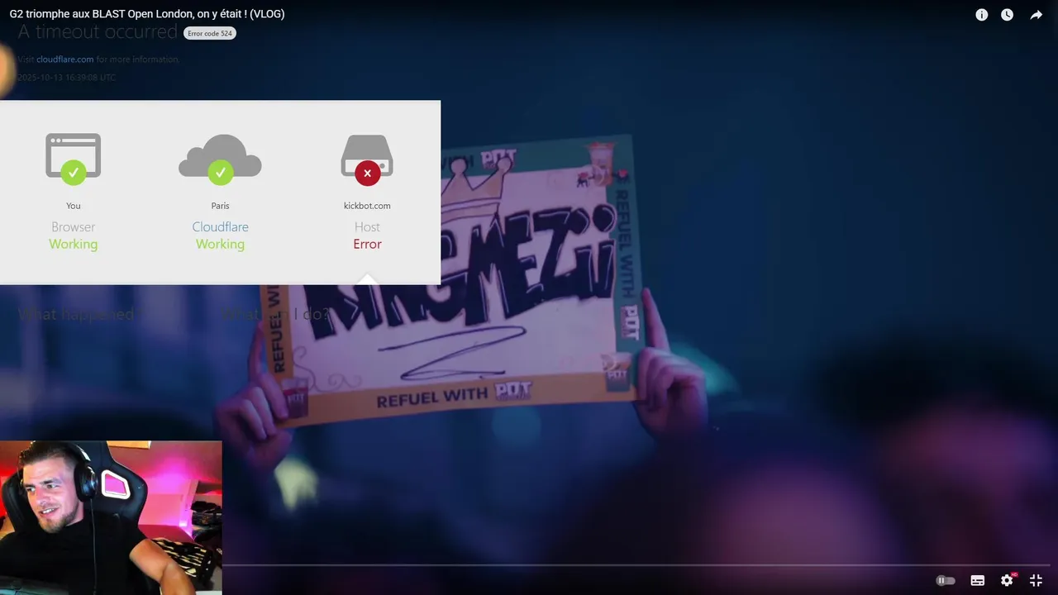
Task: Toggle subtitles/closed captions
Action: [977, 581]
